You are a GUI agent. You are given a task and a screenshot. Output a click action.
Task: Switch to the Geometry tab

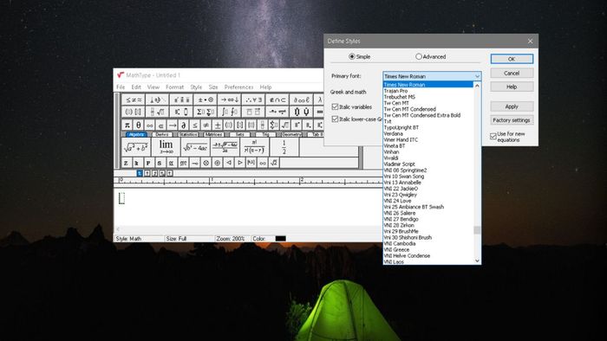tap(291, 134)
